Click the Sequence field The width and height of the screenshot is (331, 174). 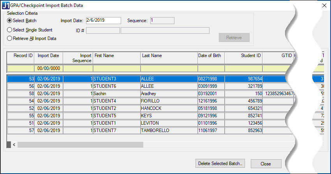click(x=162, y=21)
